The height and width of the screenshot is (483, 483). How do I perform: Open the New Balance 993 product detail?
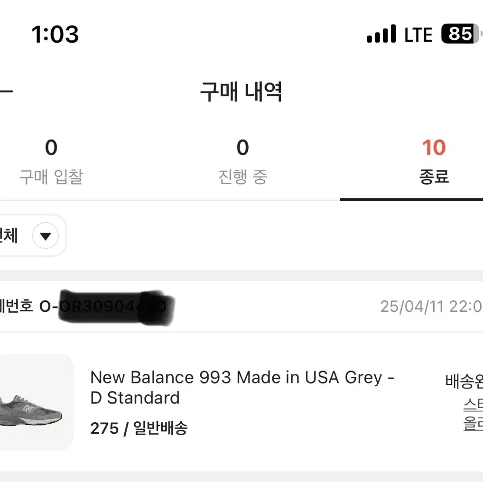pos(242,388)
